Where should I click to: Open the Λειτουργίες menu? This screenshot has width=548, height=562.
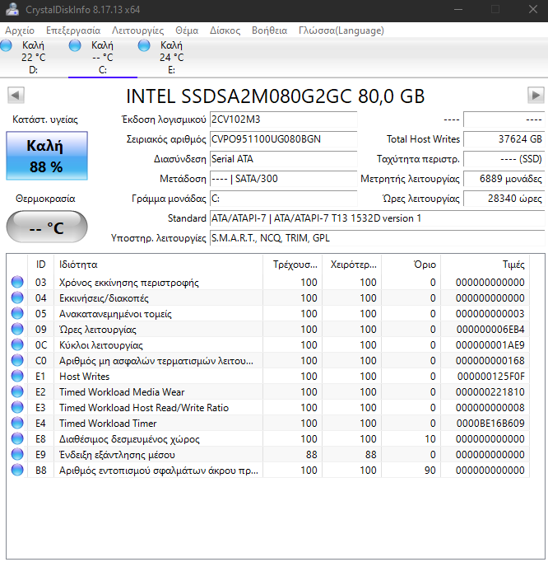click(x=137, y=30)
